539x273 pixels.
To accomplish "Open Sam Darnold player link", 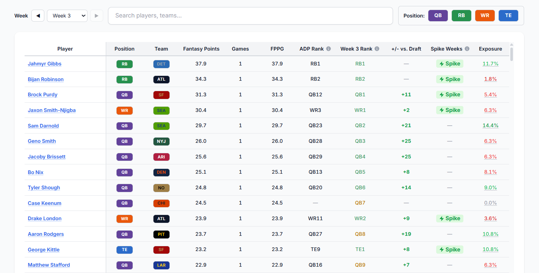I will (43, 126).
